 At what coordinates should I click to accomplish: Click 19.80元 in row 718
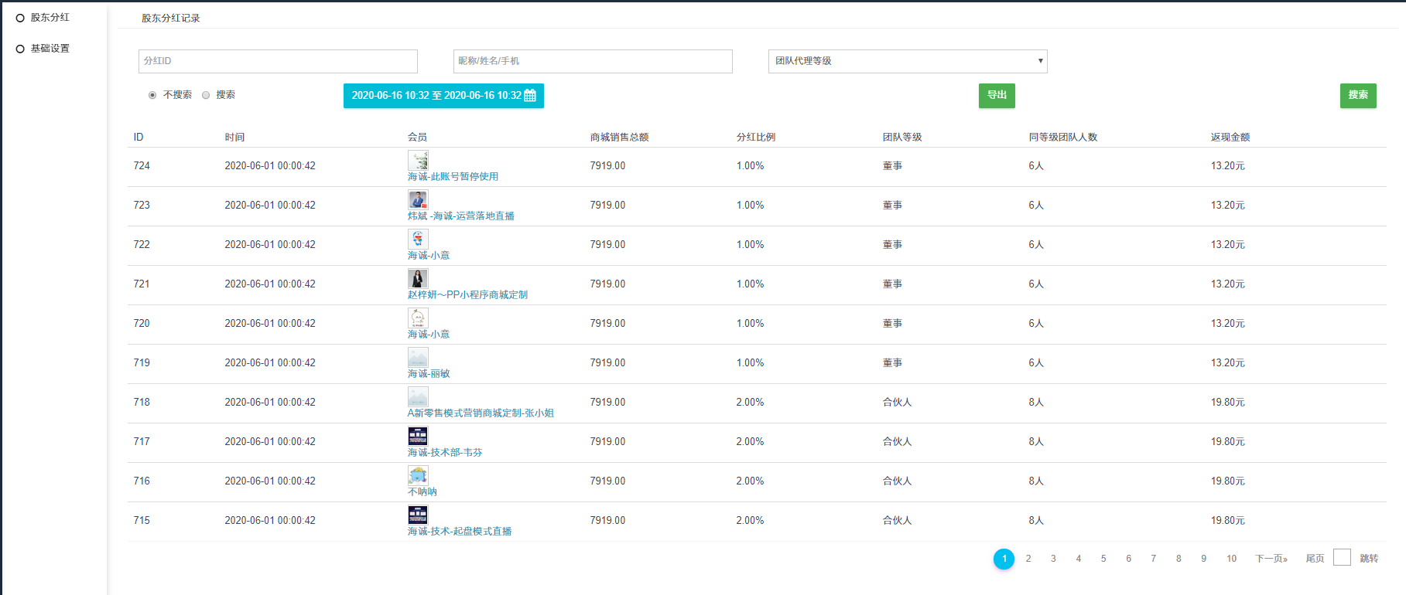pos(1228,403)
